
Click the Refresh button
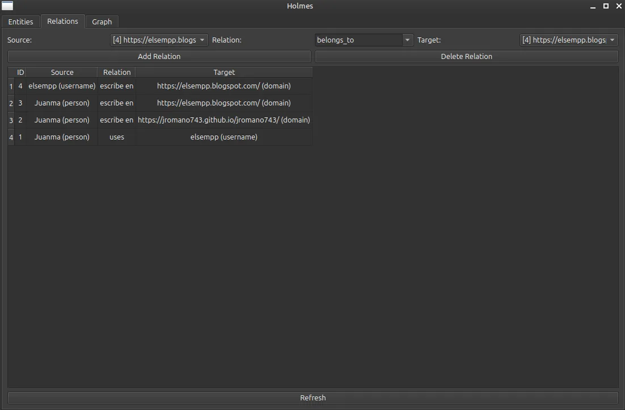coord(312,398)
